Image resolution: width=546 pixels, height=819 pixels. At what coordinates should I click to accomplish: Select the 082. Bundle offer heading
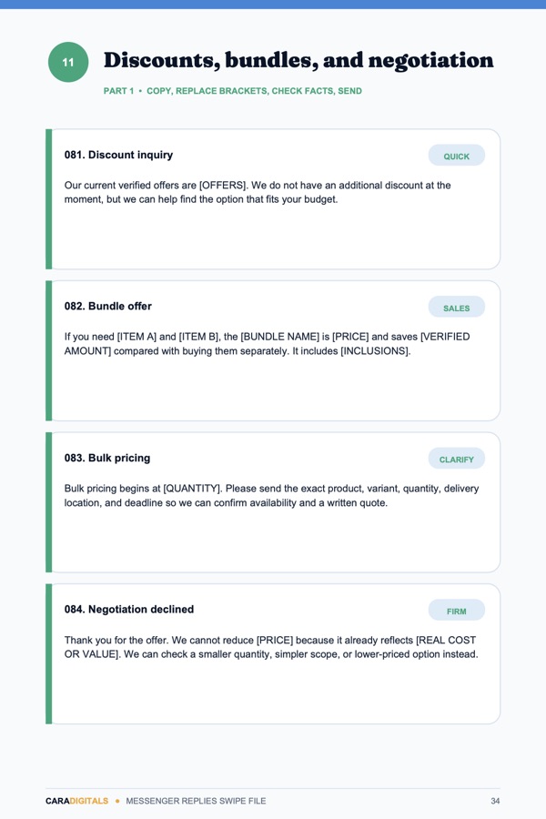(x=108, y=306)
